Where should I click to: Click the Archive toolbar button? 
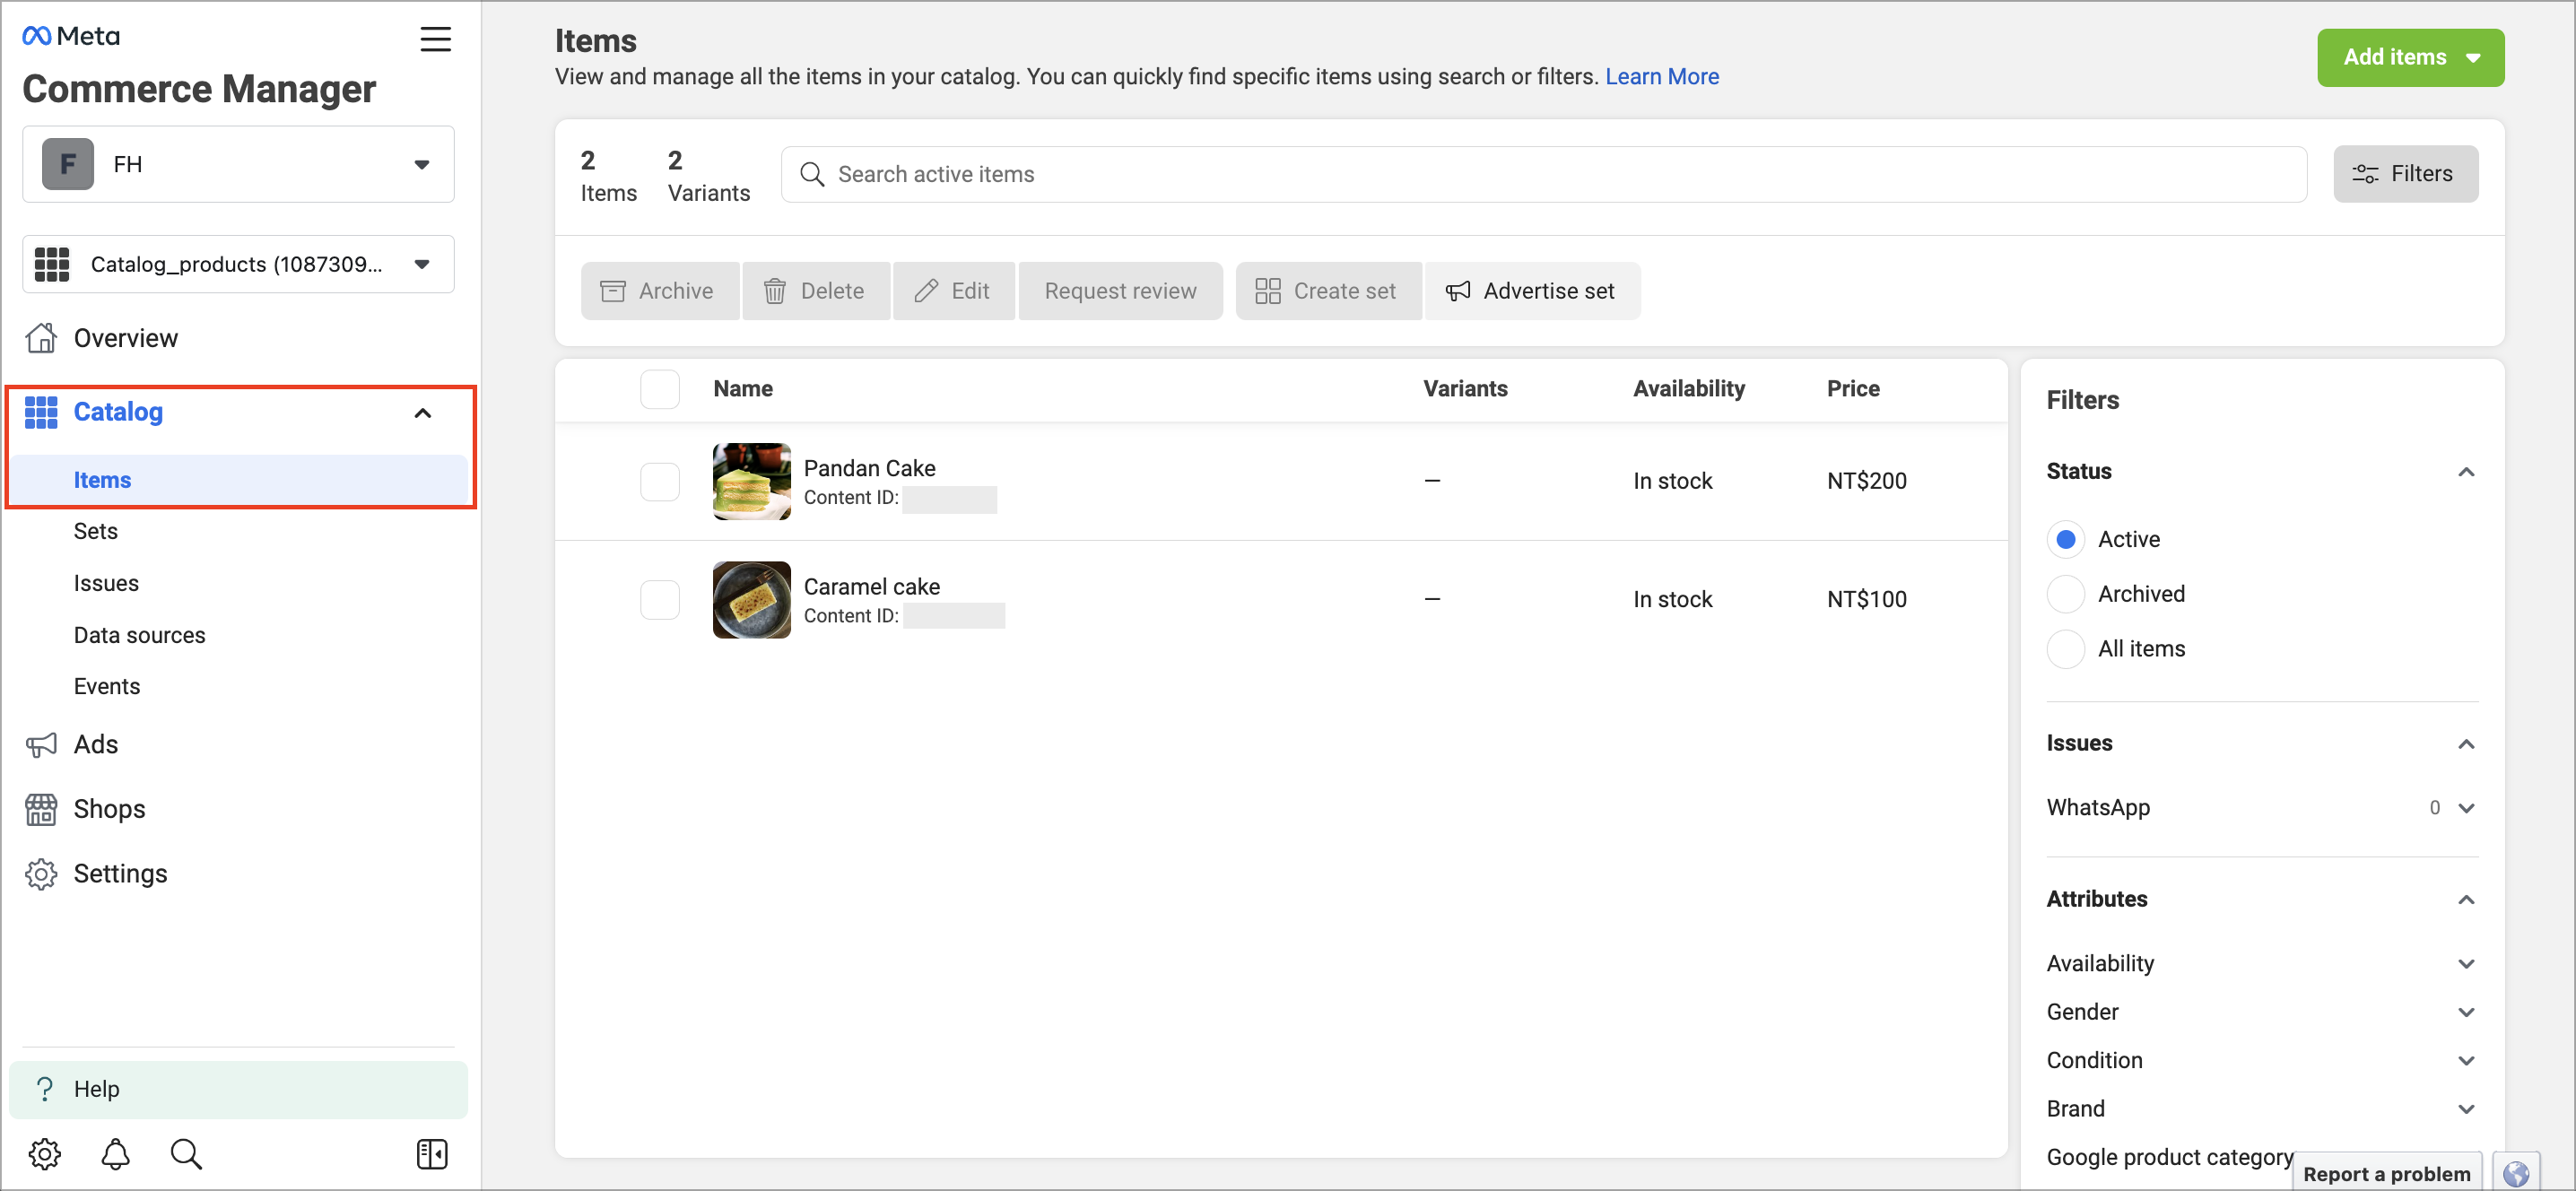coord(659,291)
